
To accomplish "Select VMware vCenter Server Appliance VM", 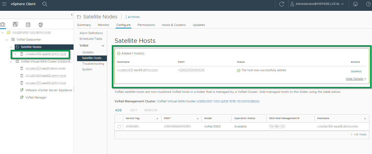I will (49, 90).
